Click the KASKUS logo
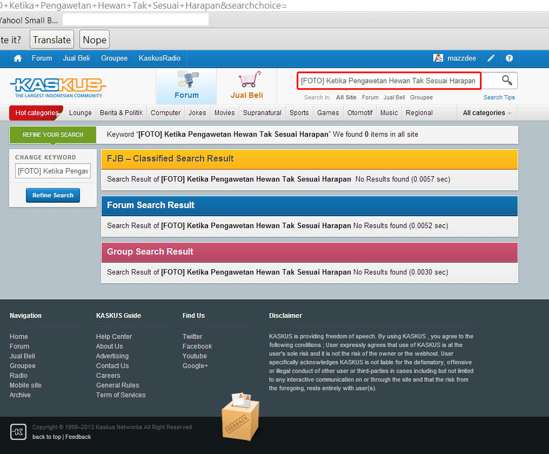Viewport: 549px width, 454px height. point(58,88)
